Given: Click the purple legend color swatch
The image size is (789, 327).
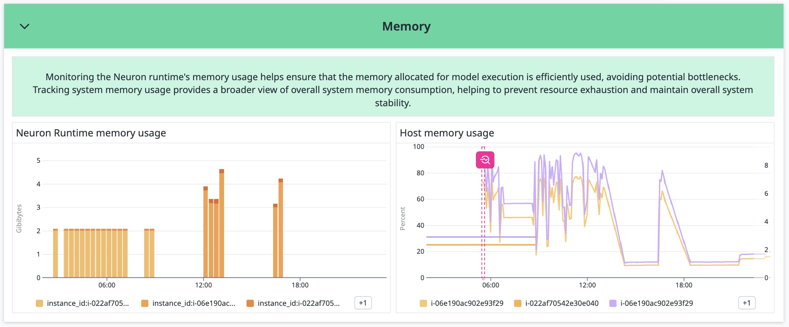Looking at the screenshot, I should point(613,303).
